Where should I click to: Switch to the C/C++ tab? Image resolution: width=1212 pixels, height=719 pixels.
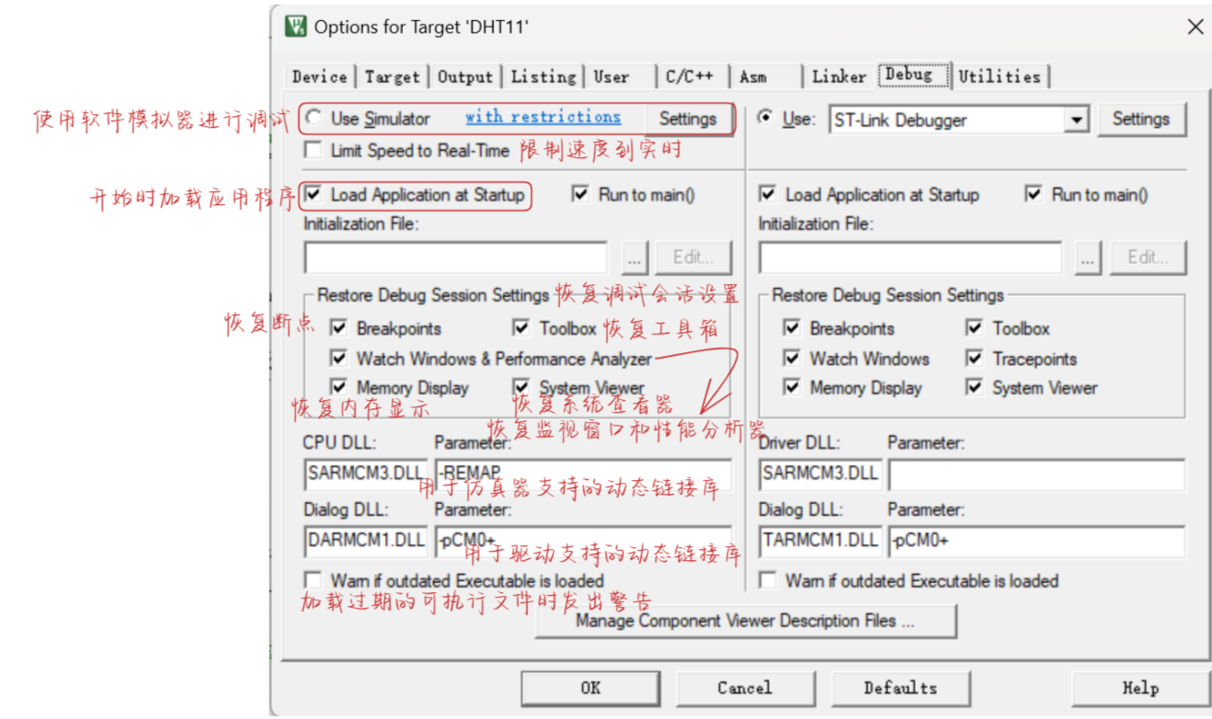(691, 77)
